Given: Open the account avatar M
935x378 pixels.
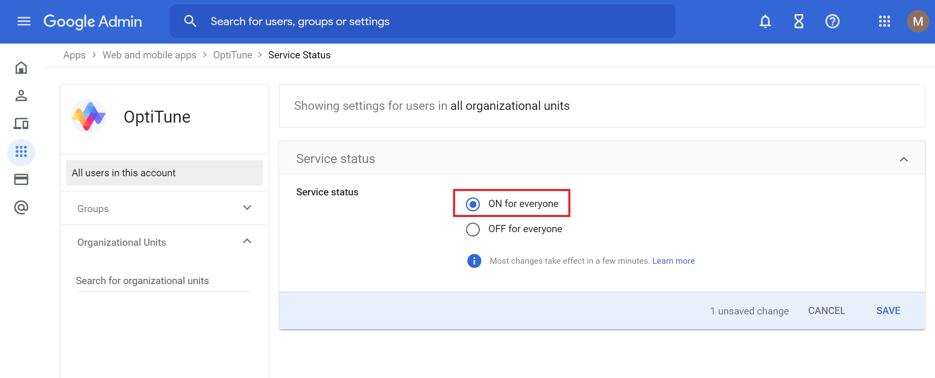Looking at the screenshot, I should (918, 21).
